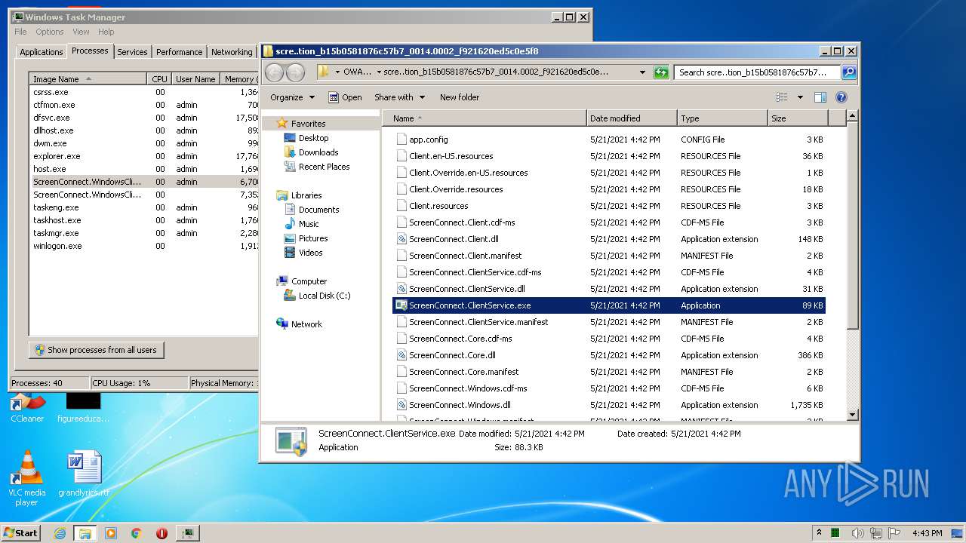The height and width of the screenshot is (543, 966).
Task: Click the Open toolbar button in Explorer
Action: click(x=345, y=97)
